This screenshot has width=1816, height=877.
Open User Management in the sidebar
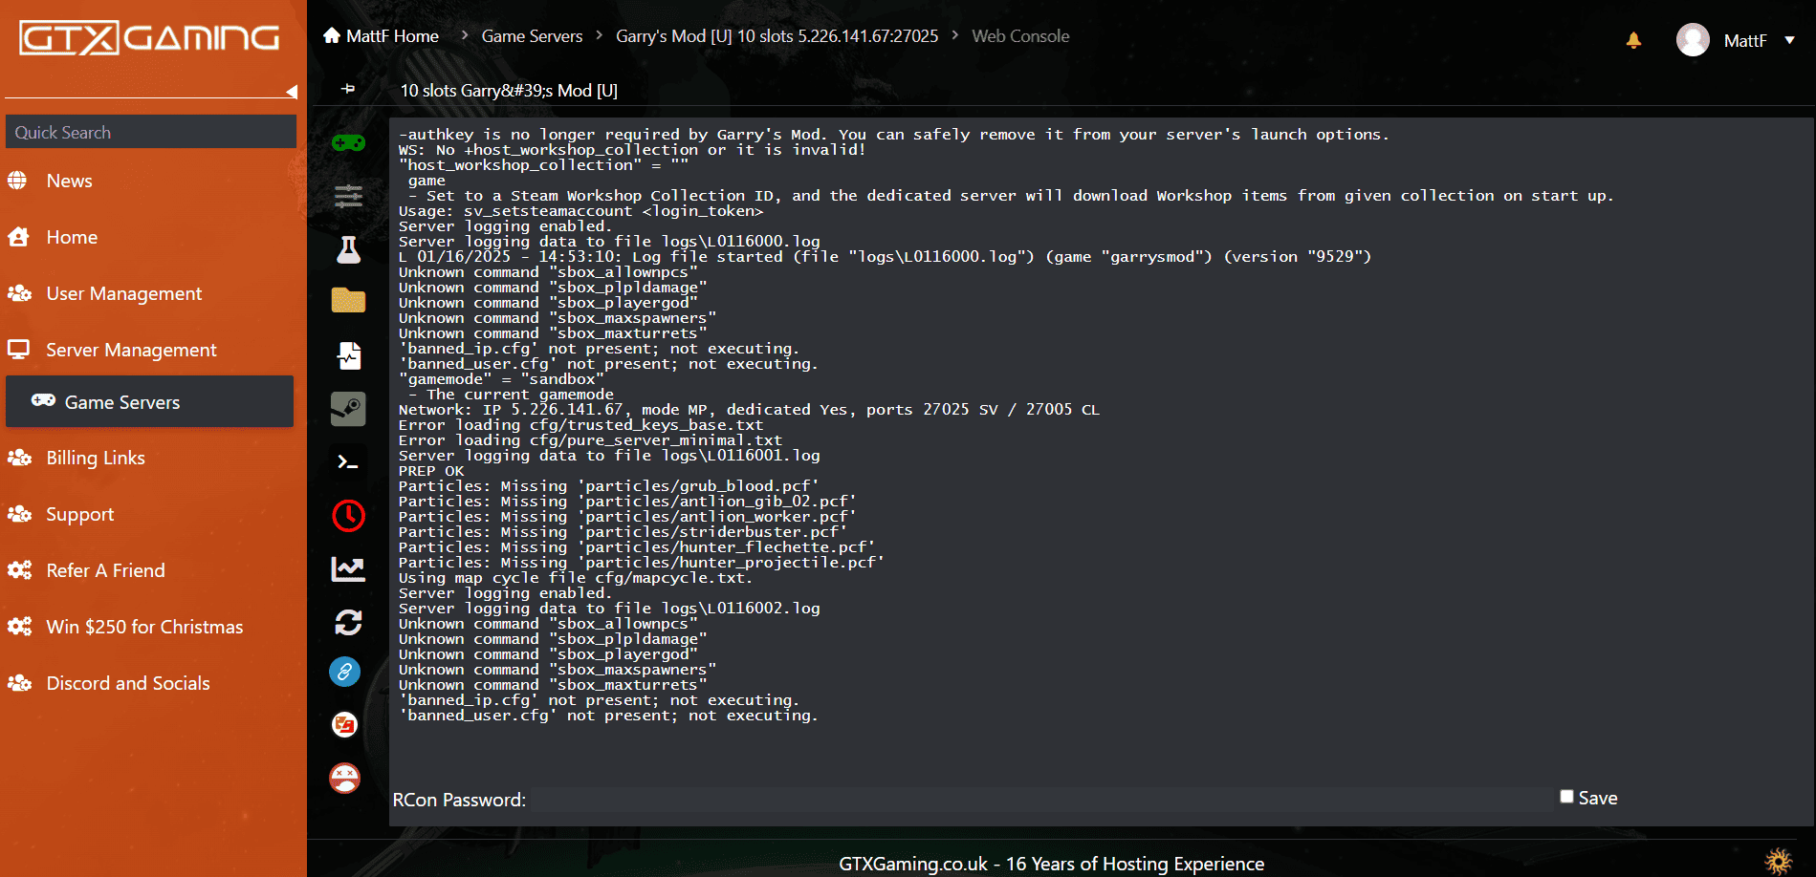coord(123,293)
